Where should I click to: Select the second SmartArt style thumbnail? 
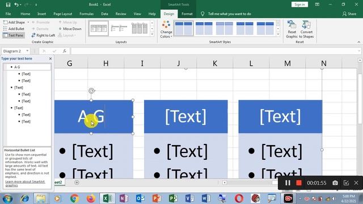(204, 28)
